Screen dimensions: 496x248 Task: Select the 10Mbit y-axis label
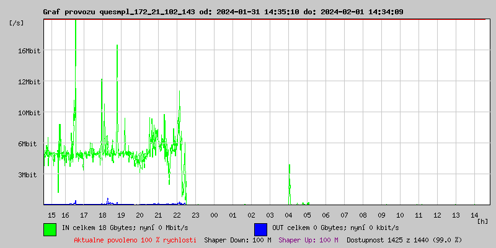point(29,113)
